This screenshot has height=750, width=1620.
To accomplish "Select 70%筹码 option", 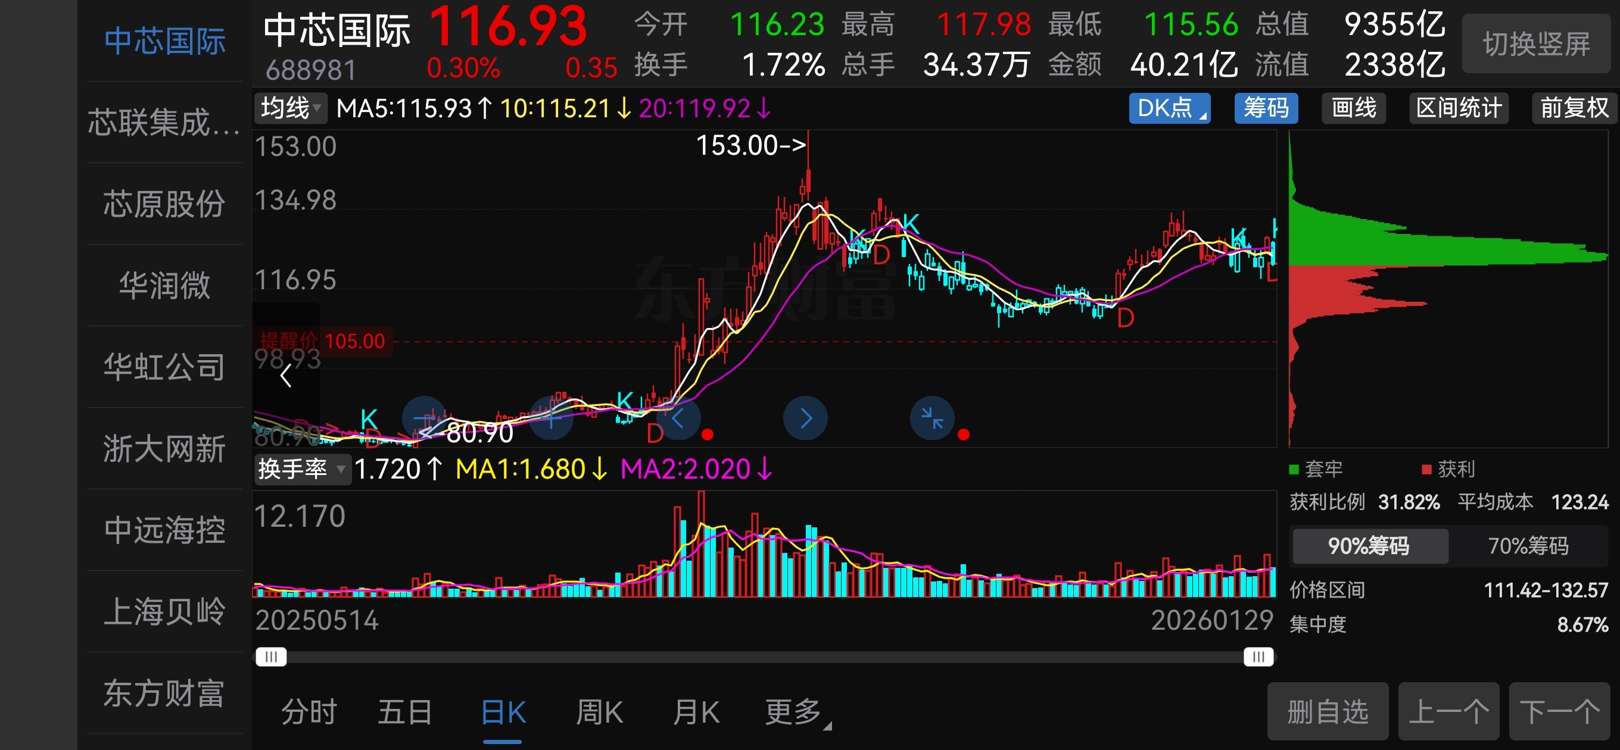I will [x=1528, y=546].
